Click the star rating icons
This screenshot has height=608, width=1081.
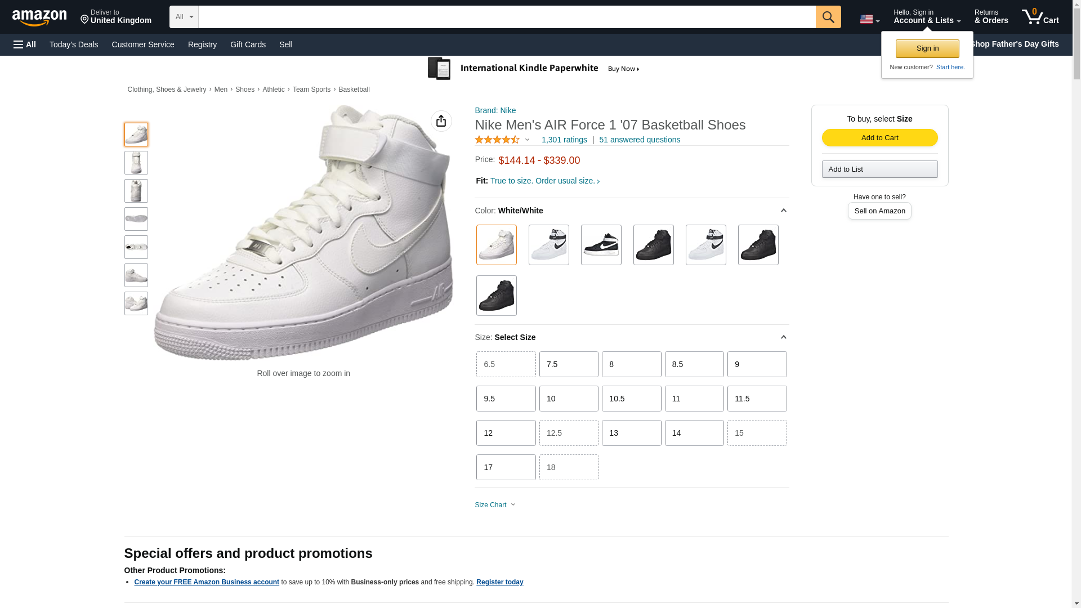497,140
